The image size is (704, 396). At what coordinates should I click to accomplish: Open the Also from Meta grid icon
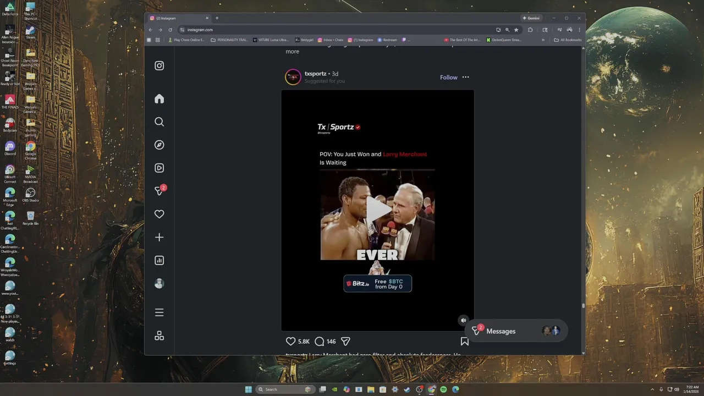(x=159, y=335)
